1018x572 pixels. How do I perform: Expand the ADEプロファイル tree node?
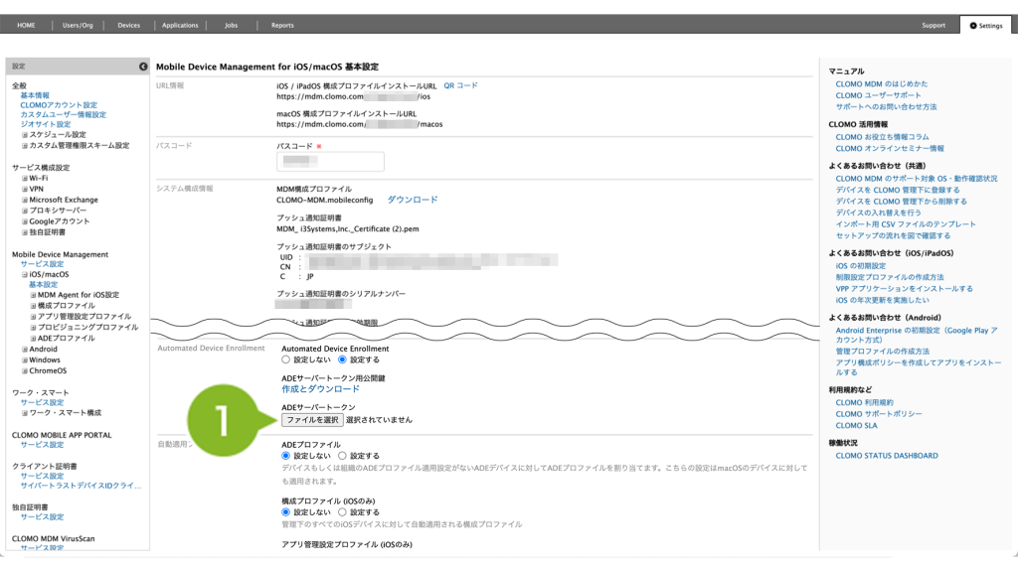pos(33,338)
